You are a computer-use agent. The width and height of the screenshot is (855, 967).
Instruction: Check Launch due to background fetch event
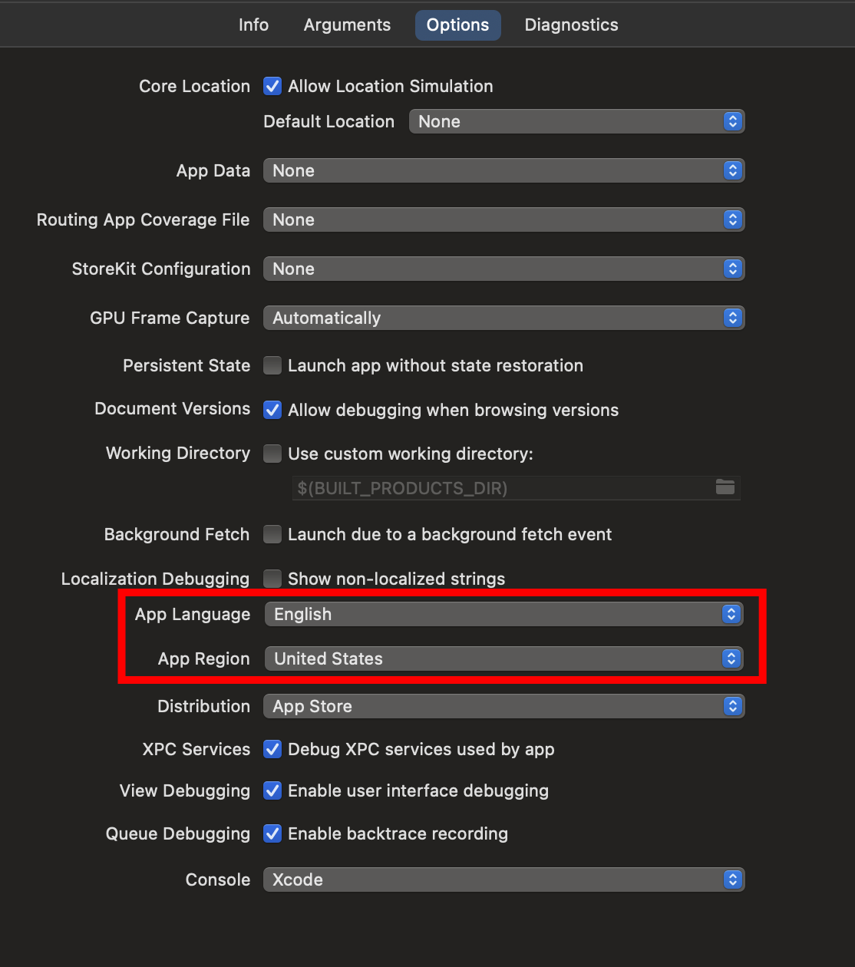coord(272,534)
